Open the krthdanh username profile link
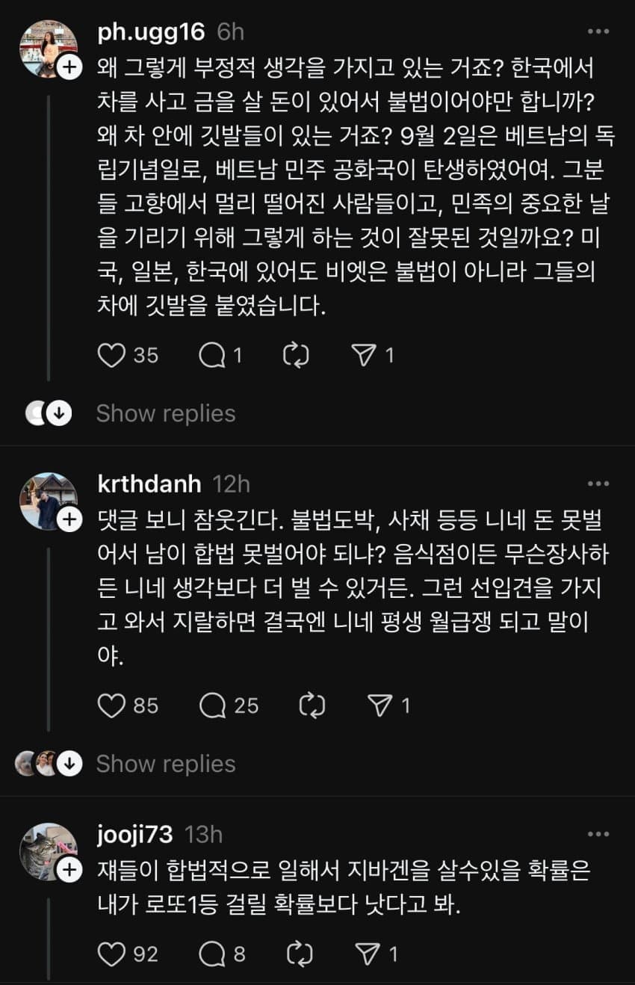This screenshot has height=985, width=635. tap(149, 484)
